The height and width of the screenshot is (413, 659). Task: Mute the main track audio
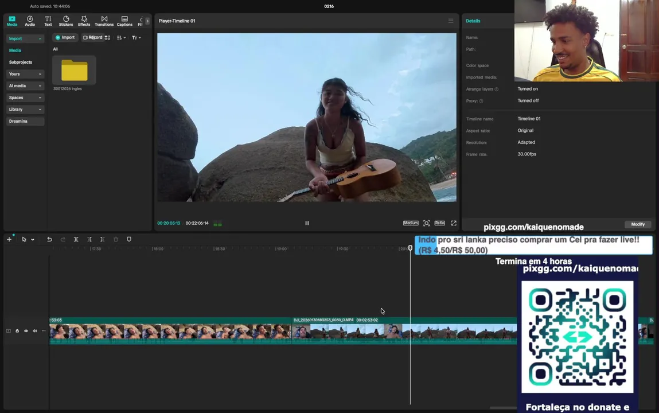[35, 331]
